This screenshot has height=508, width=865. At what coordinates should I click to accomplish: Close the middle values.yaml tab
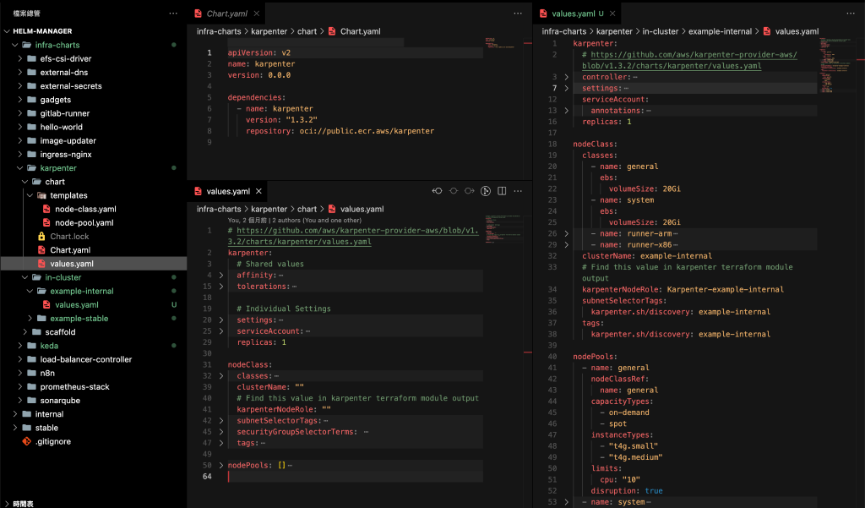pos(258,191)
